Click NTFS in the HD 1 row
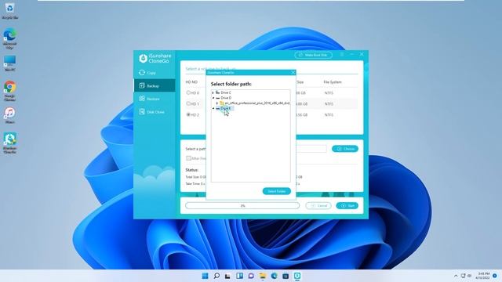Viewport: 502px width, 282px height. click(x=329, y=104)
